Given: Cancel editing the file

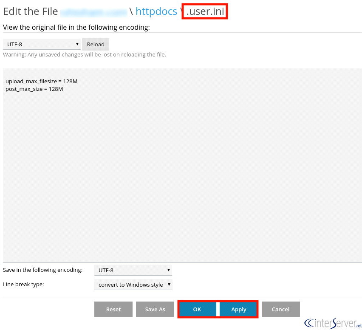Looking at the screenshot, I should [x=281, y=309].
